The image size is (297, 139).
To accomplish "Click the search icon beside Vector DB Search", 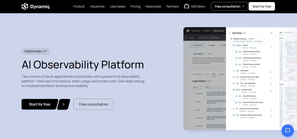I will (x=233, y=109).
